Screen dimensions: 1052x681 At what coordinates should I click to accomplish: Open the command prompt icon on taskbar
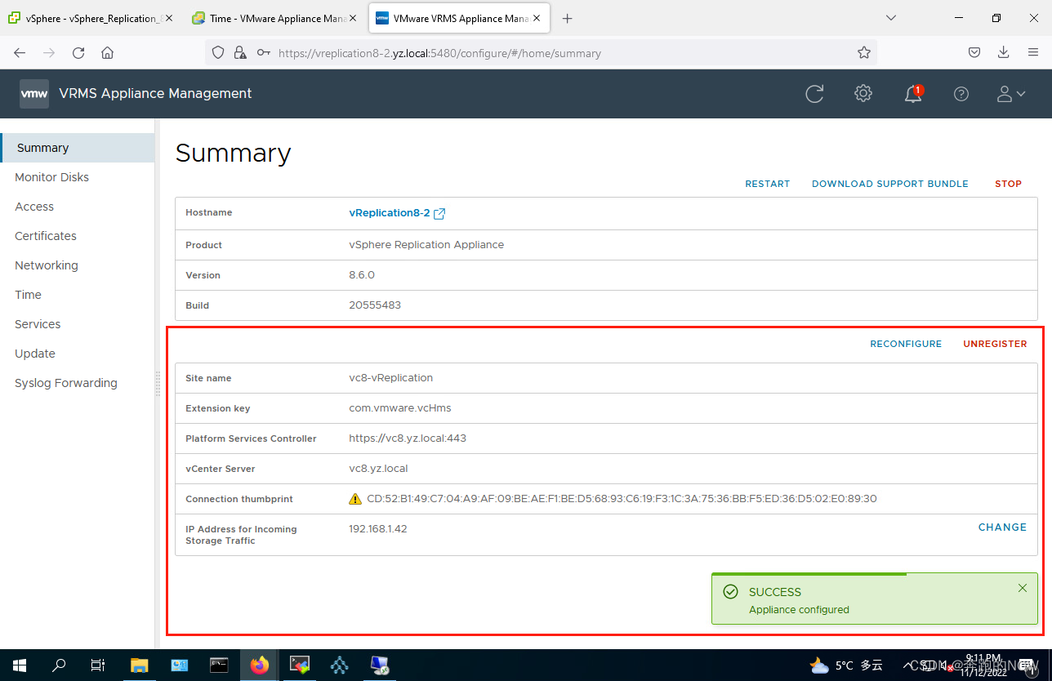pos(219,665)
